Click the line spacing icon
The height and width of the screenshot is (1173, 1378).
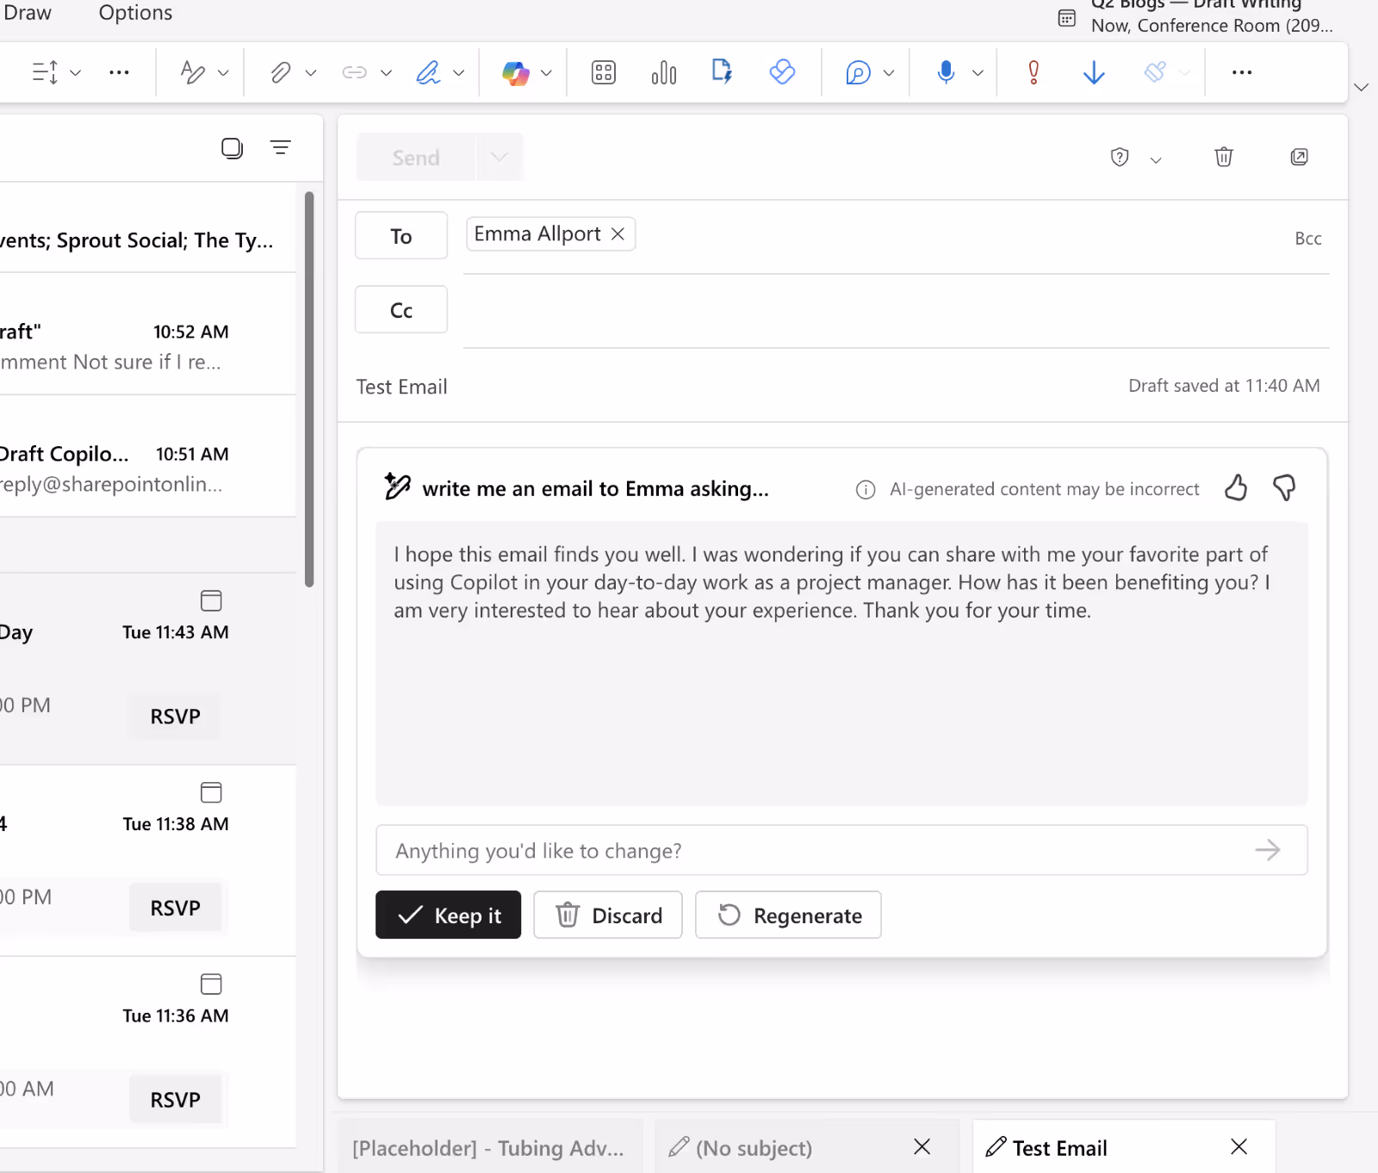pos(45,72)
